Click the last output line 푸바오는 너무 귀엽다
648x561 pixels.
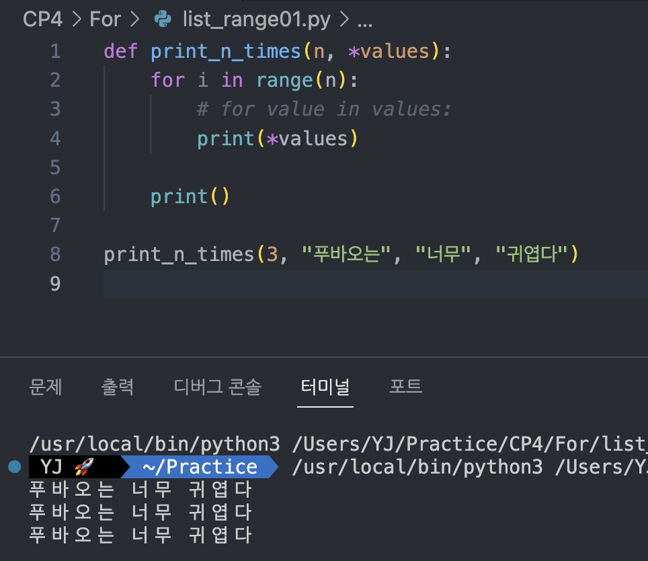click(x=140, y=535)
